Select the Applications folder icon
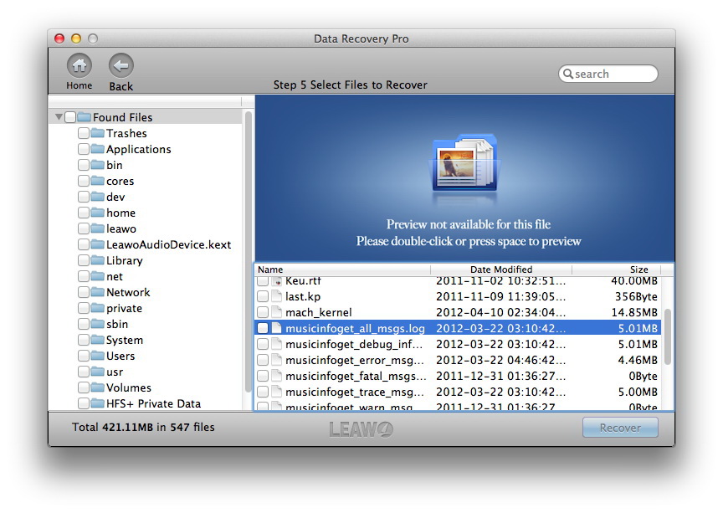 tap(97, 149)
